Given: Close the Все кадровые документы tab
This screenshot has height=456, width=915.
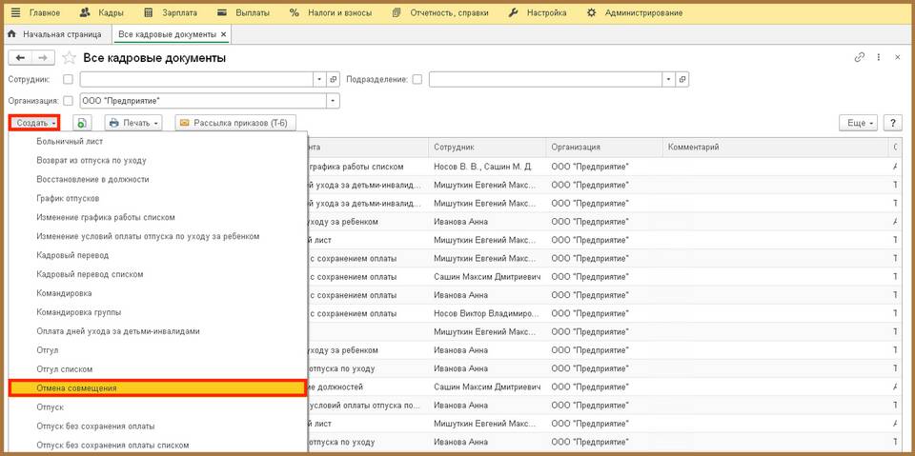Looking at the screenshot, I should click(x=223, y=34).
